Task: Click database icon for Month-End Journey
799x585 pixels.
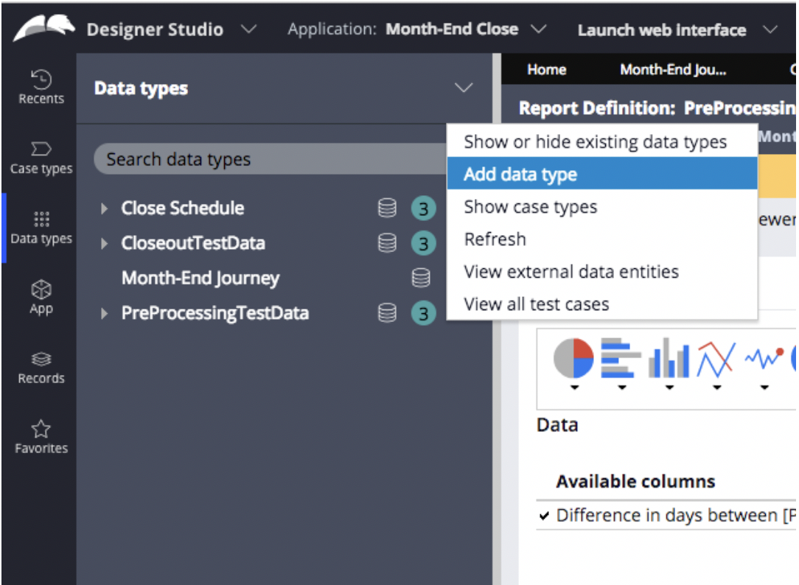Action: [421, 278]
